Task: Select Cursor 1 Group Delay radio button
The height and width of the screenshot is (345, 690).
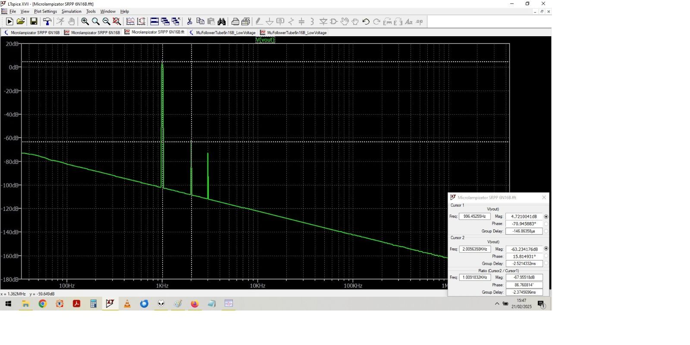Action: 546,231
